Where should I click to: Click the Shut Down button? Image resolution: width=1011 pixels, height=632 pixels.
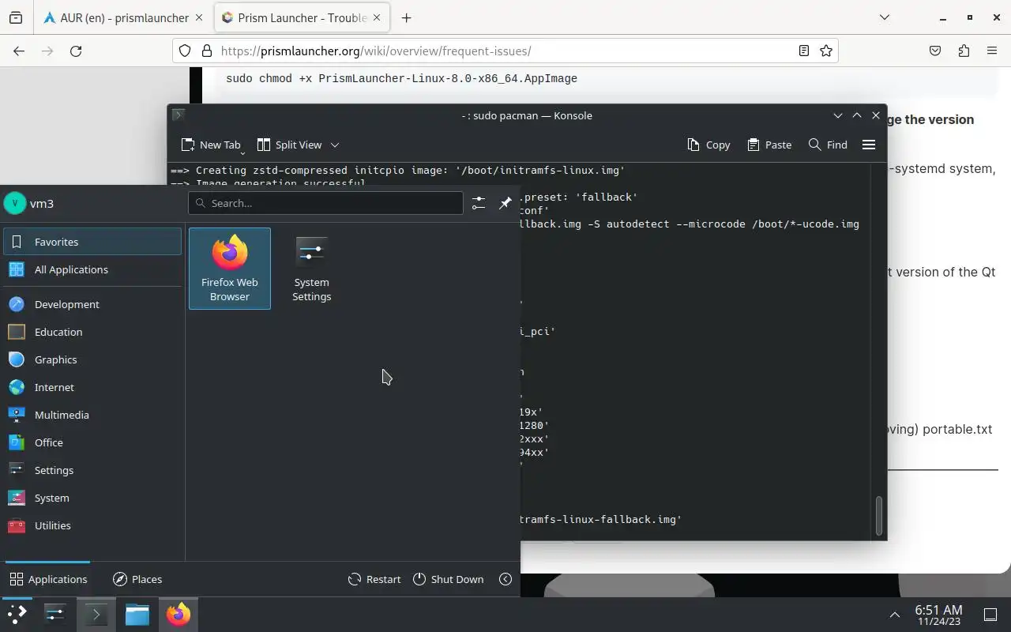pos(448,579)
